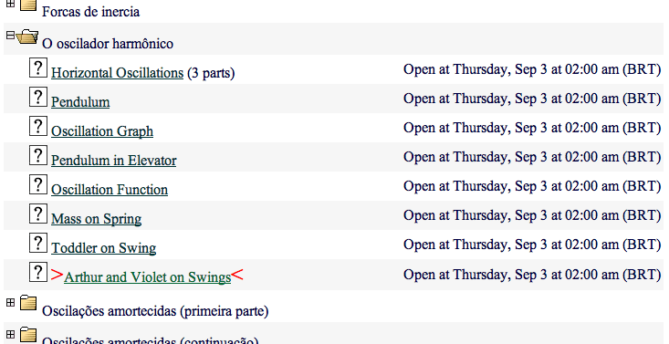This screenshot has height=344, width=669.
Task: Open the Pendulum in Elevator link
Action: click(x=113, y=161)
